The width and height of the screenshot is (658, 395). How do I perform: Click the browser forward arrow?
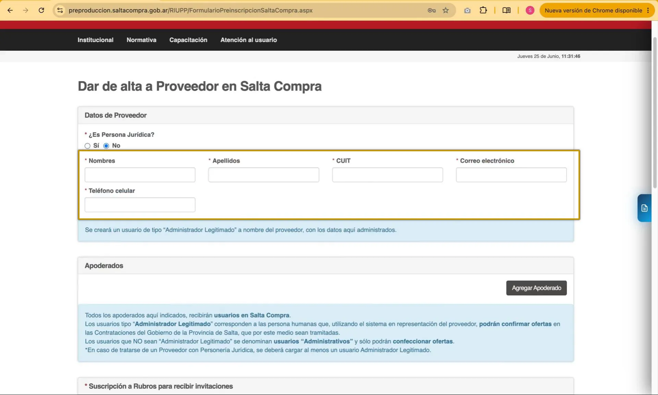26,10
